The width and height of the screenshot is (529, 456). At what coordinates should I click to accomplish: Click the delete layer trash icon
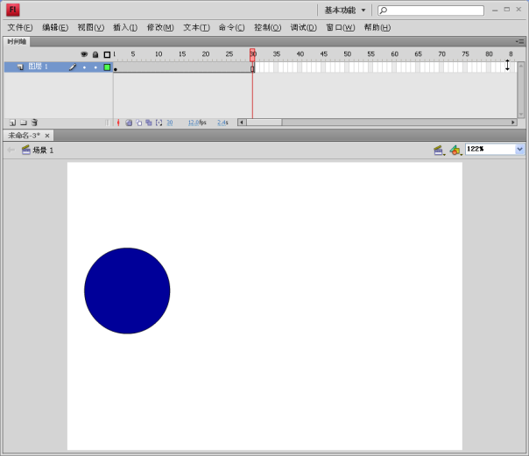click(34, 123)
